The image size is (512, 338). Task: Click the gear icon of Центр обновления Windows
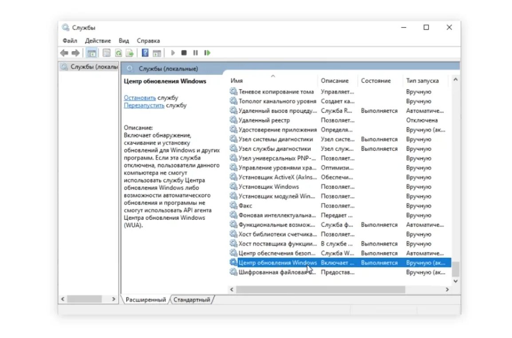click(x=233, y=262)
